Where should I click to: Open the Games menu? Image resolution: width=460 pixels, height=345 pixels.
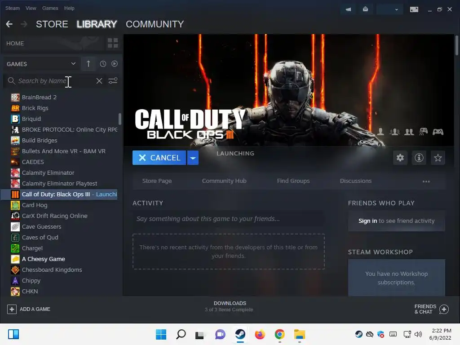[50, 8]
